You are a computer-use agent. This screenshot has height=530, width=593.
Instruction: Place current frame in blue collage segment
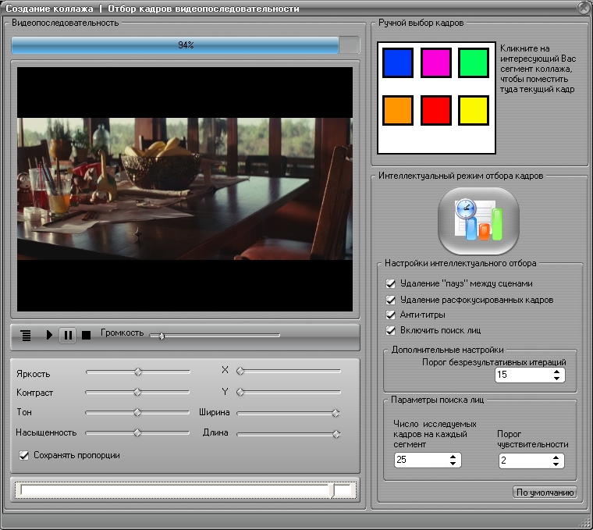coord(397,62)
